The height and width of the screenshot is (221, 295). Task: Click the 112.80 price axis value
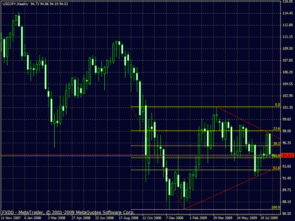click(x=287, y=25)
